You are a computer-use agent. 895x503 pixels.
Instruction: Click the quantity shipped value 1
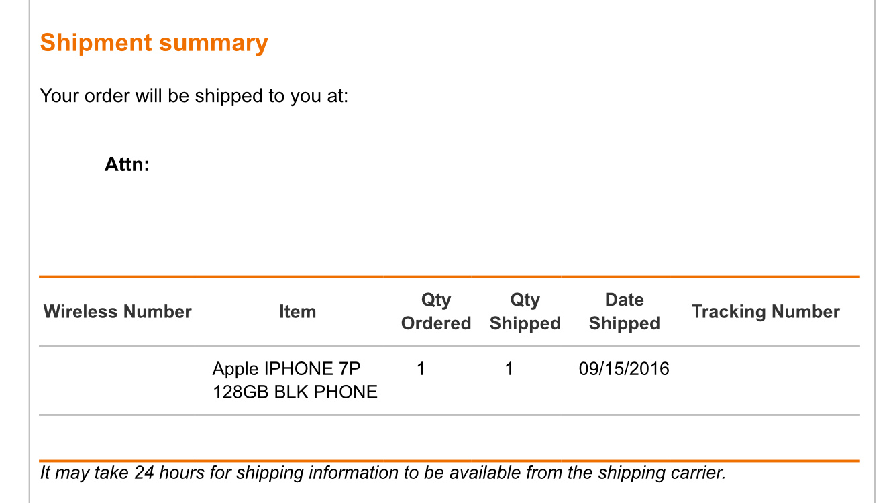[x=509, y=369]
